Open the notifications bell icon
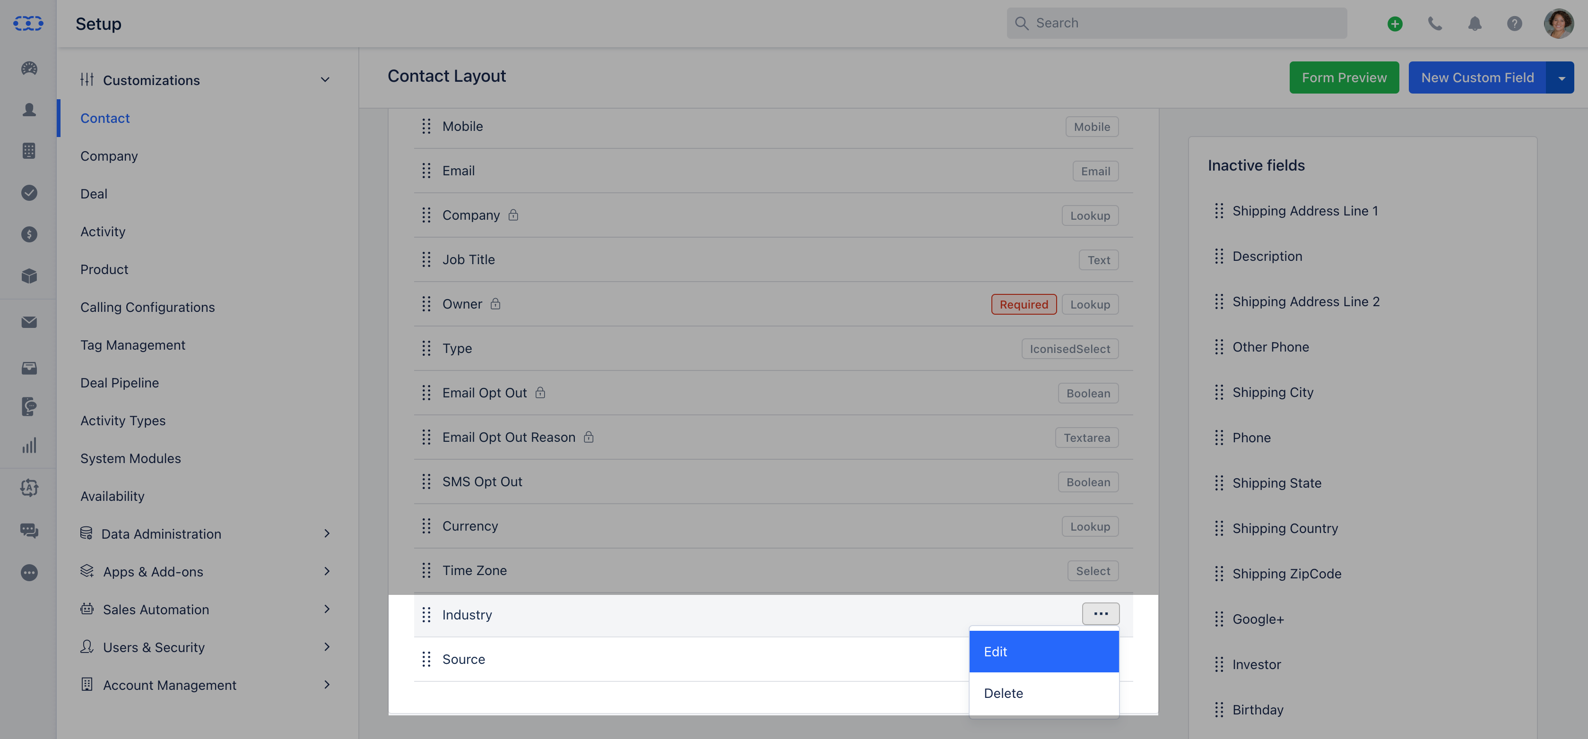1588x739 pixels. pos(1475,24)
